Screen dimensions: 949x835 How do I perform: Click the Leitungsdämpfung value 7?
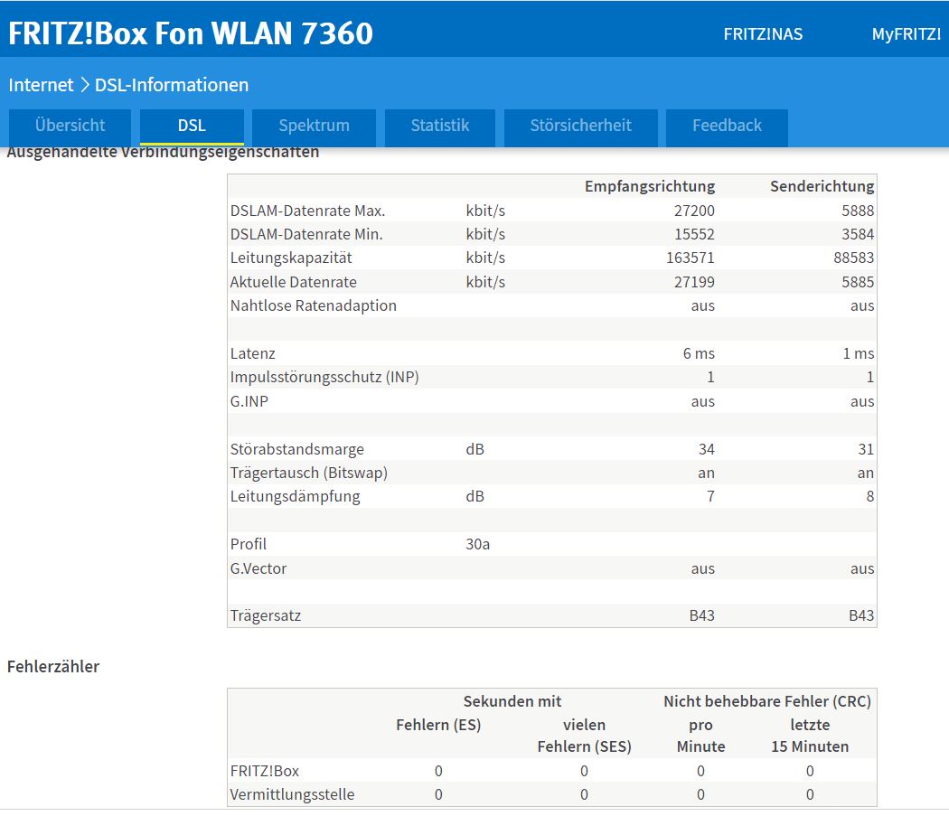[710, 496]
